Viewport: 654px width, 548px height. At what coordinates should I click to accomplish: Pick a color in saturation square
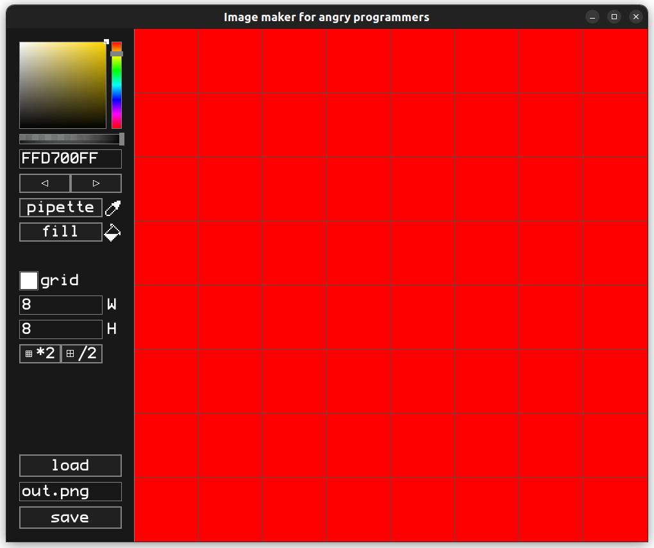coord(63,85)
